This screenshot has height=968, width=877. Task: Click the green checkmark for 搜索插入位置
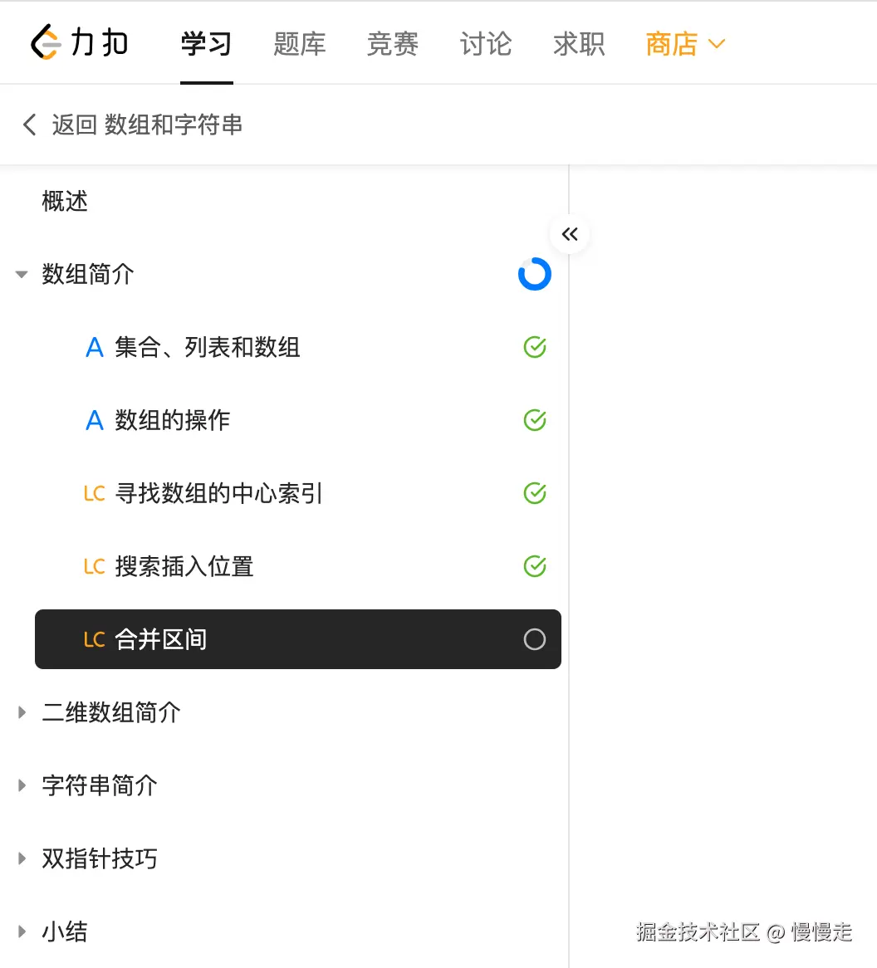pos(535,567)
